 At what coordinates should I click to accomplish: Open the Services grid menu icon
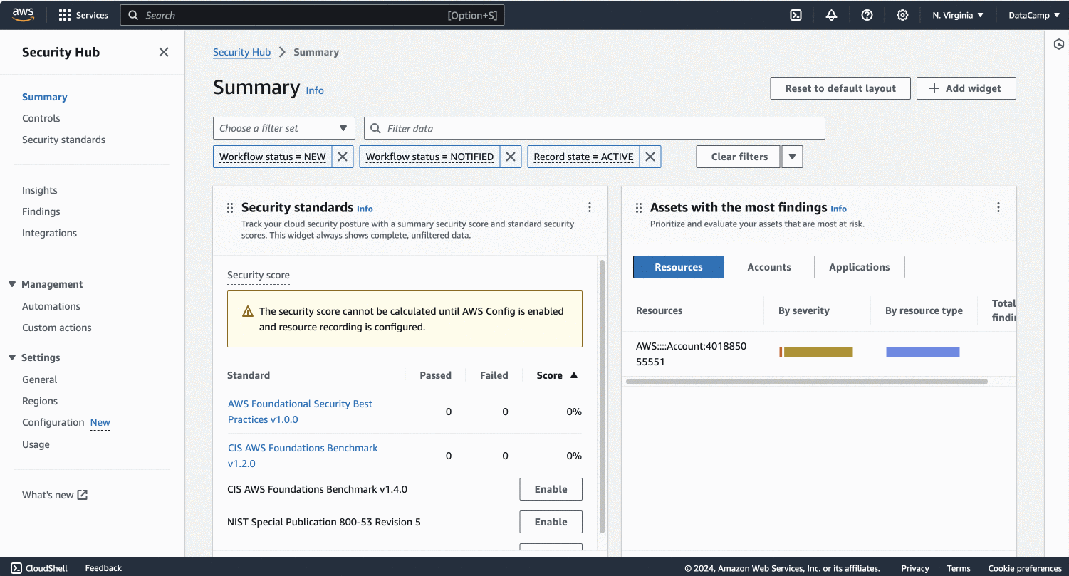coord(65,15)
